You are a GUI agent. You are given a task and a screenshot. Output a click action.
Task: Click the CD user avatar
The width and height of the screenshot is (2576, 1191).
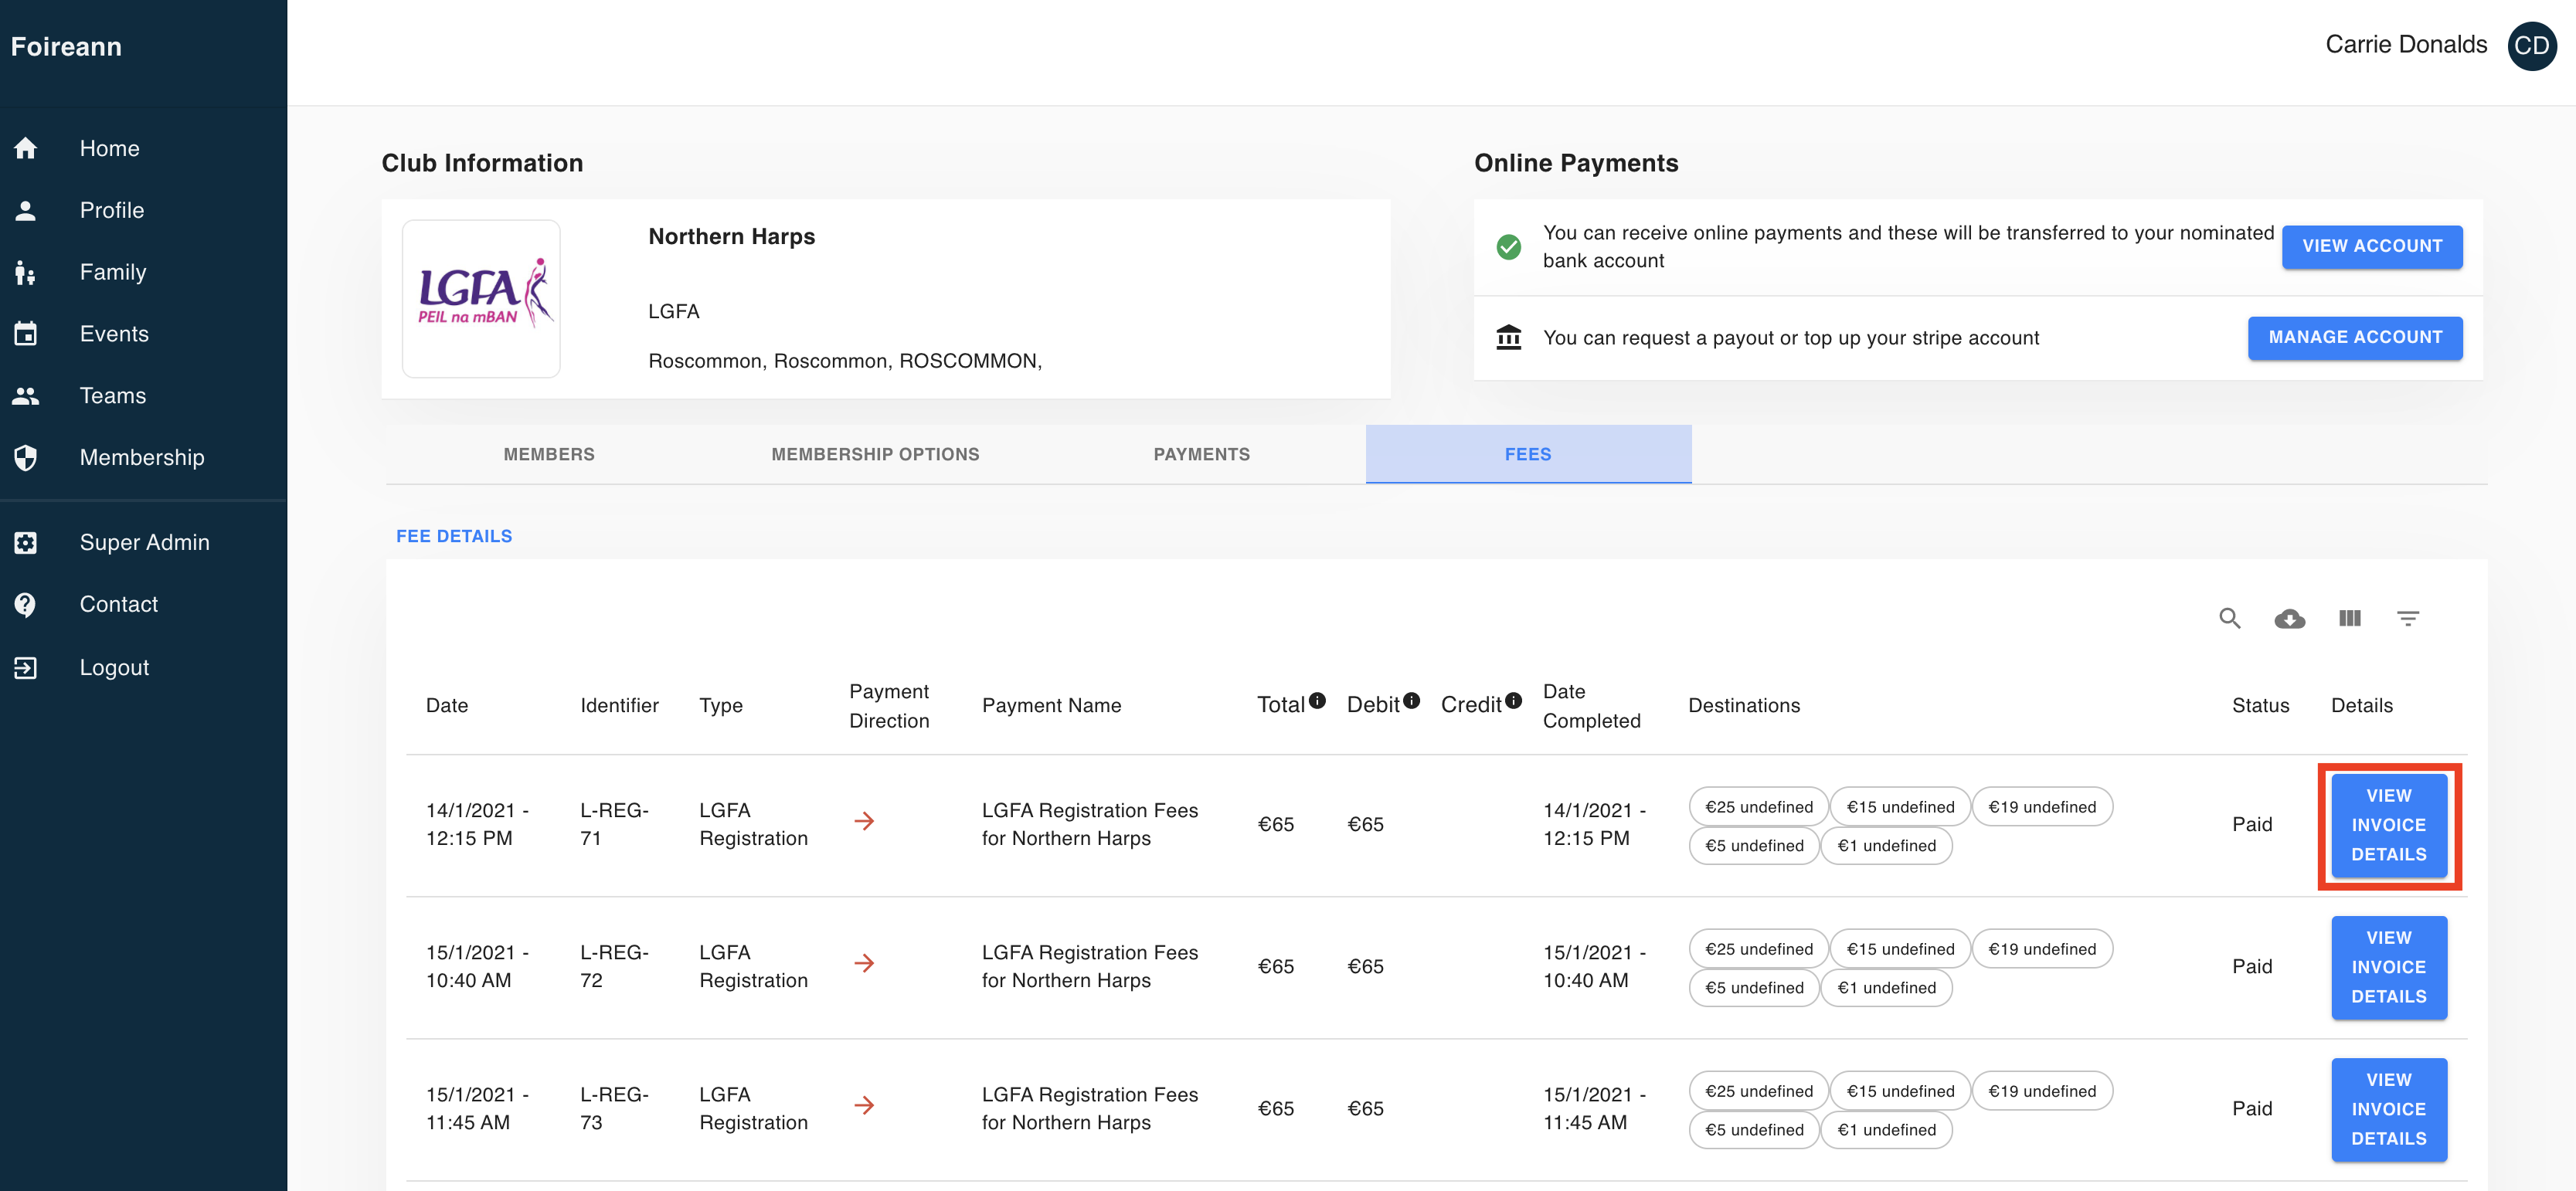click(x=2532, y=46)
